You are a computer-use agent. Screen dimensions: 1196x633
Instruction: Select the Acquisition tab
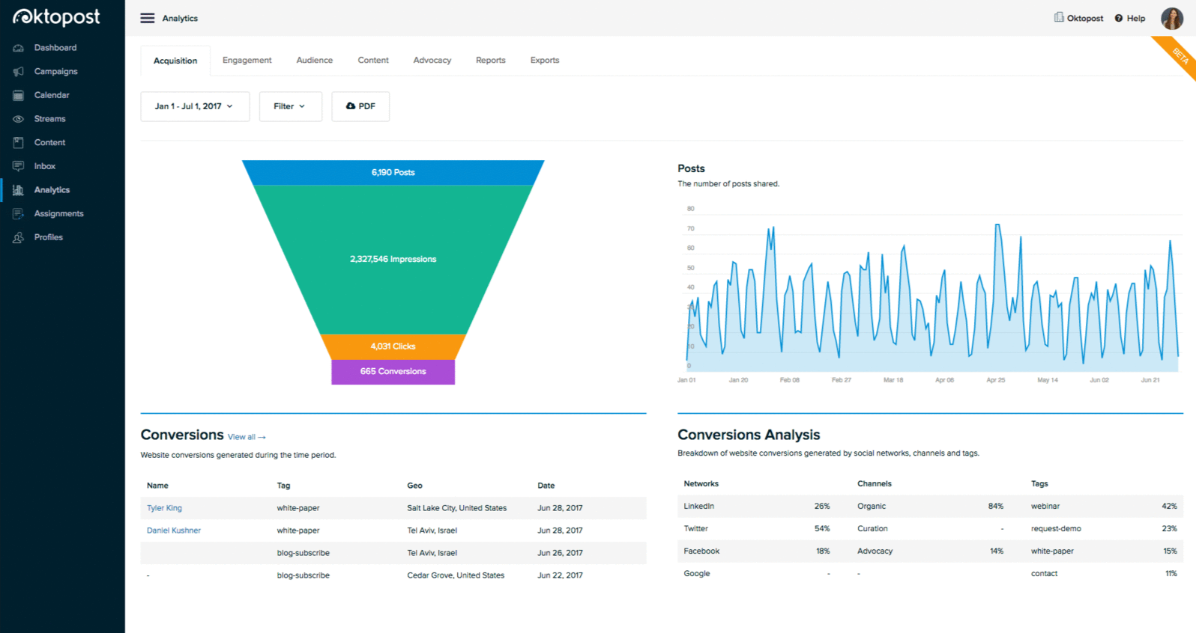175,61
